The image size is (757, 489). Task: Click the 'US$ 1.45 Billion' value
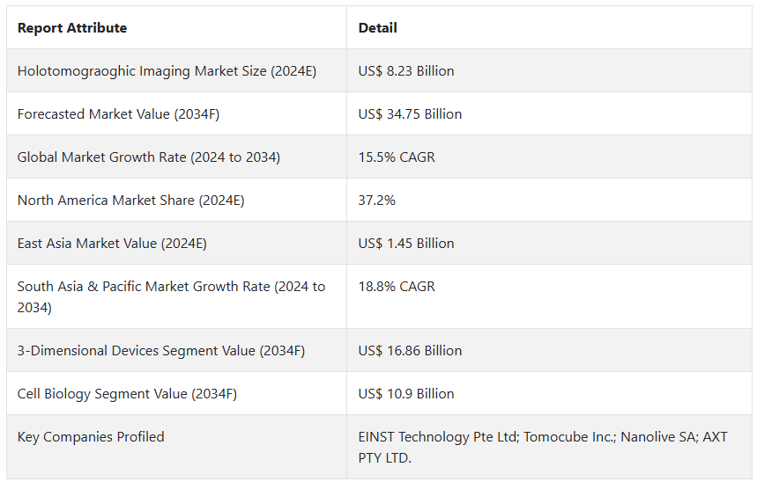tap(406, 244)
